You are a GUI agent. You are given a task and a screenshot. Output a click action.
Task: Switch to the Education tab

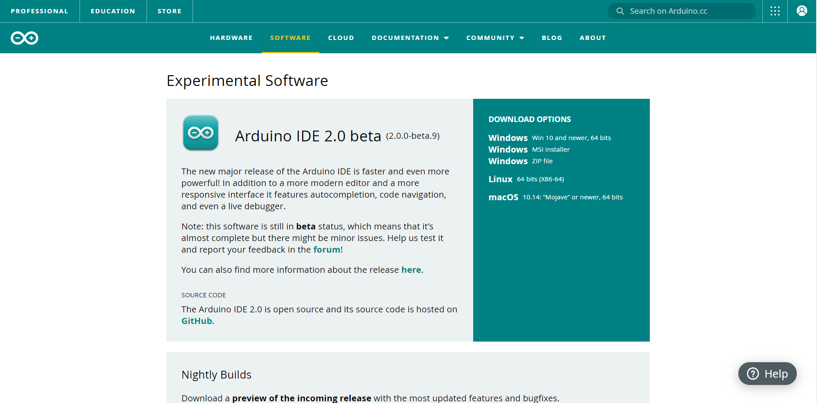click(x=113, y=11)
